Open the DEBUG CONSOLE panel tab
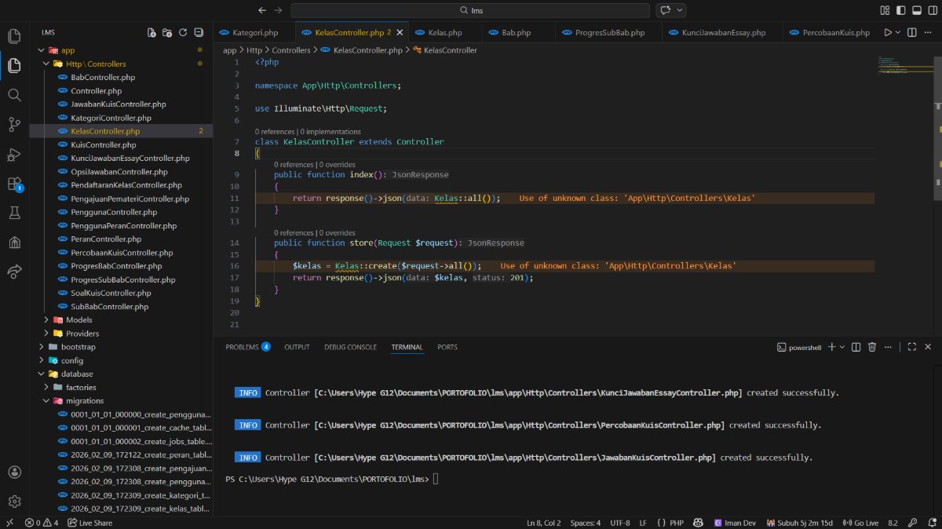The width and height of the screenshot is (942, 529). point(351,347)
